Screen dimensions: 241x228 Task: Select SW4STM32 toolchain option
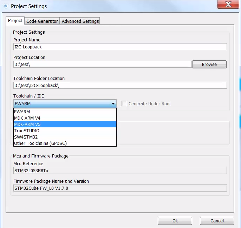pos(65,137)
